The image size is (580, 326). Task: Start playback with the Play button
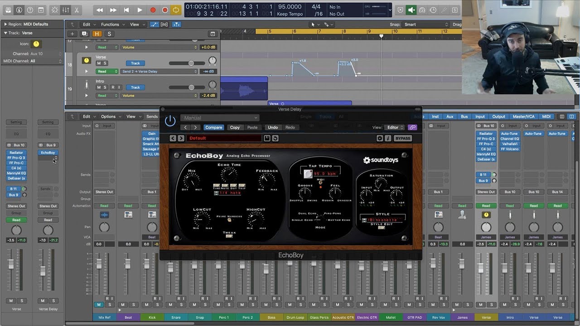point(140,10)
